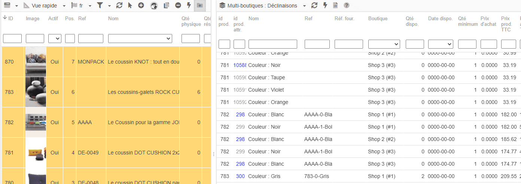Click the plus icon to add a product
The image size is (521, 184).
(141, 6)
